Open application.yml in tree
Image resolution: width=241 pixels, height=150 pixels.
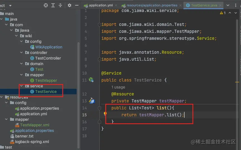point(34,114)
